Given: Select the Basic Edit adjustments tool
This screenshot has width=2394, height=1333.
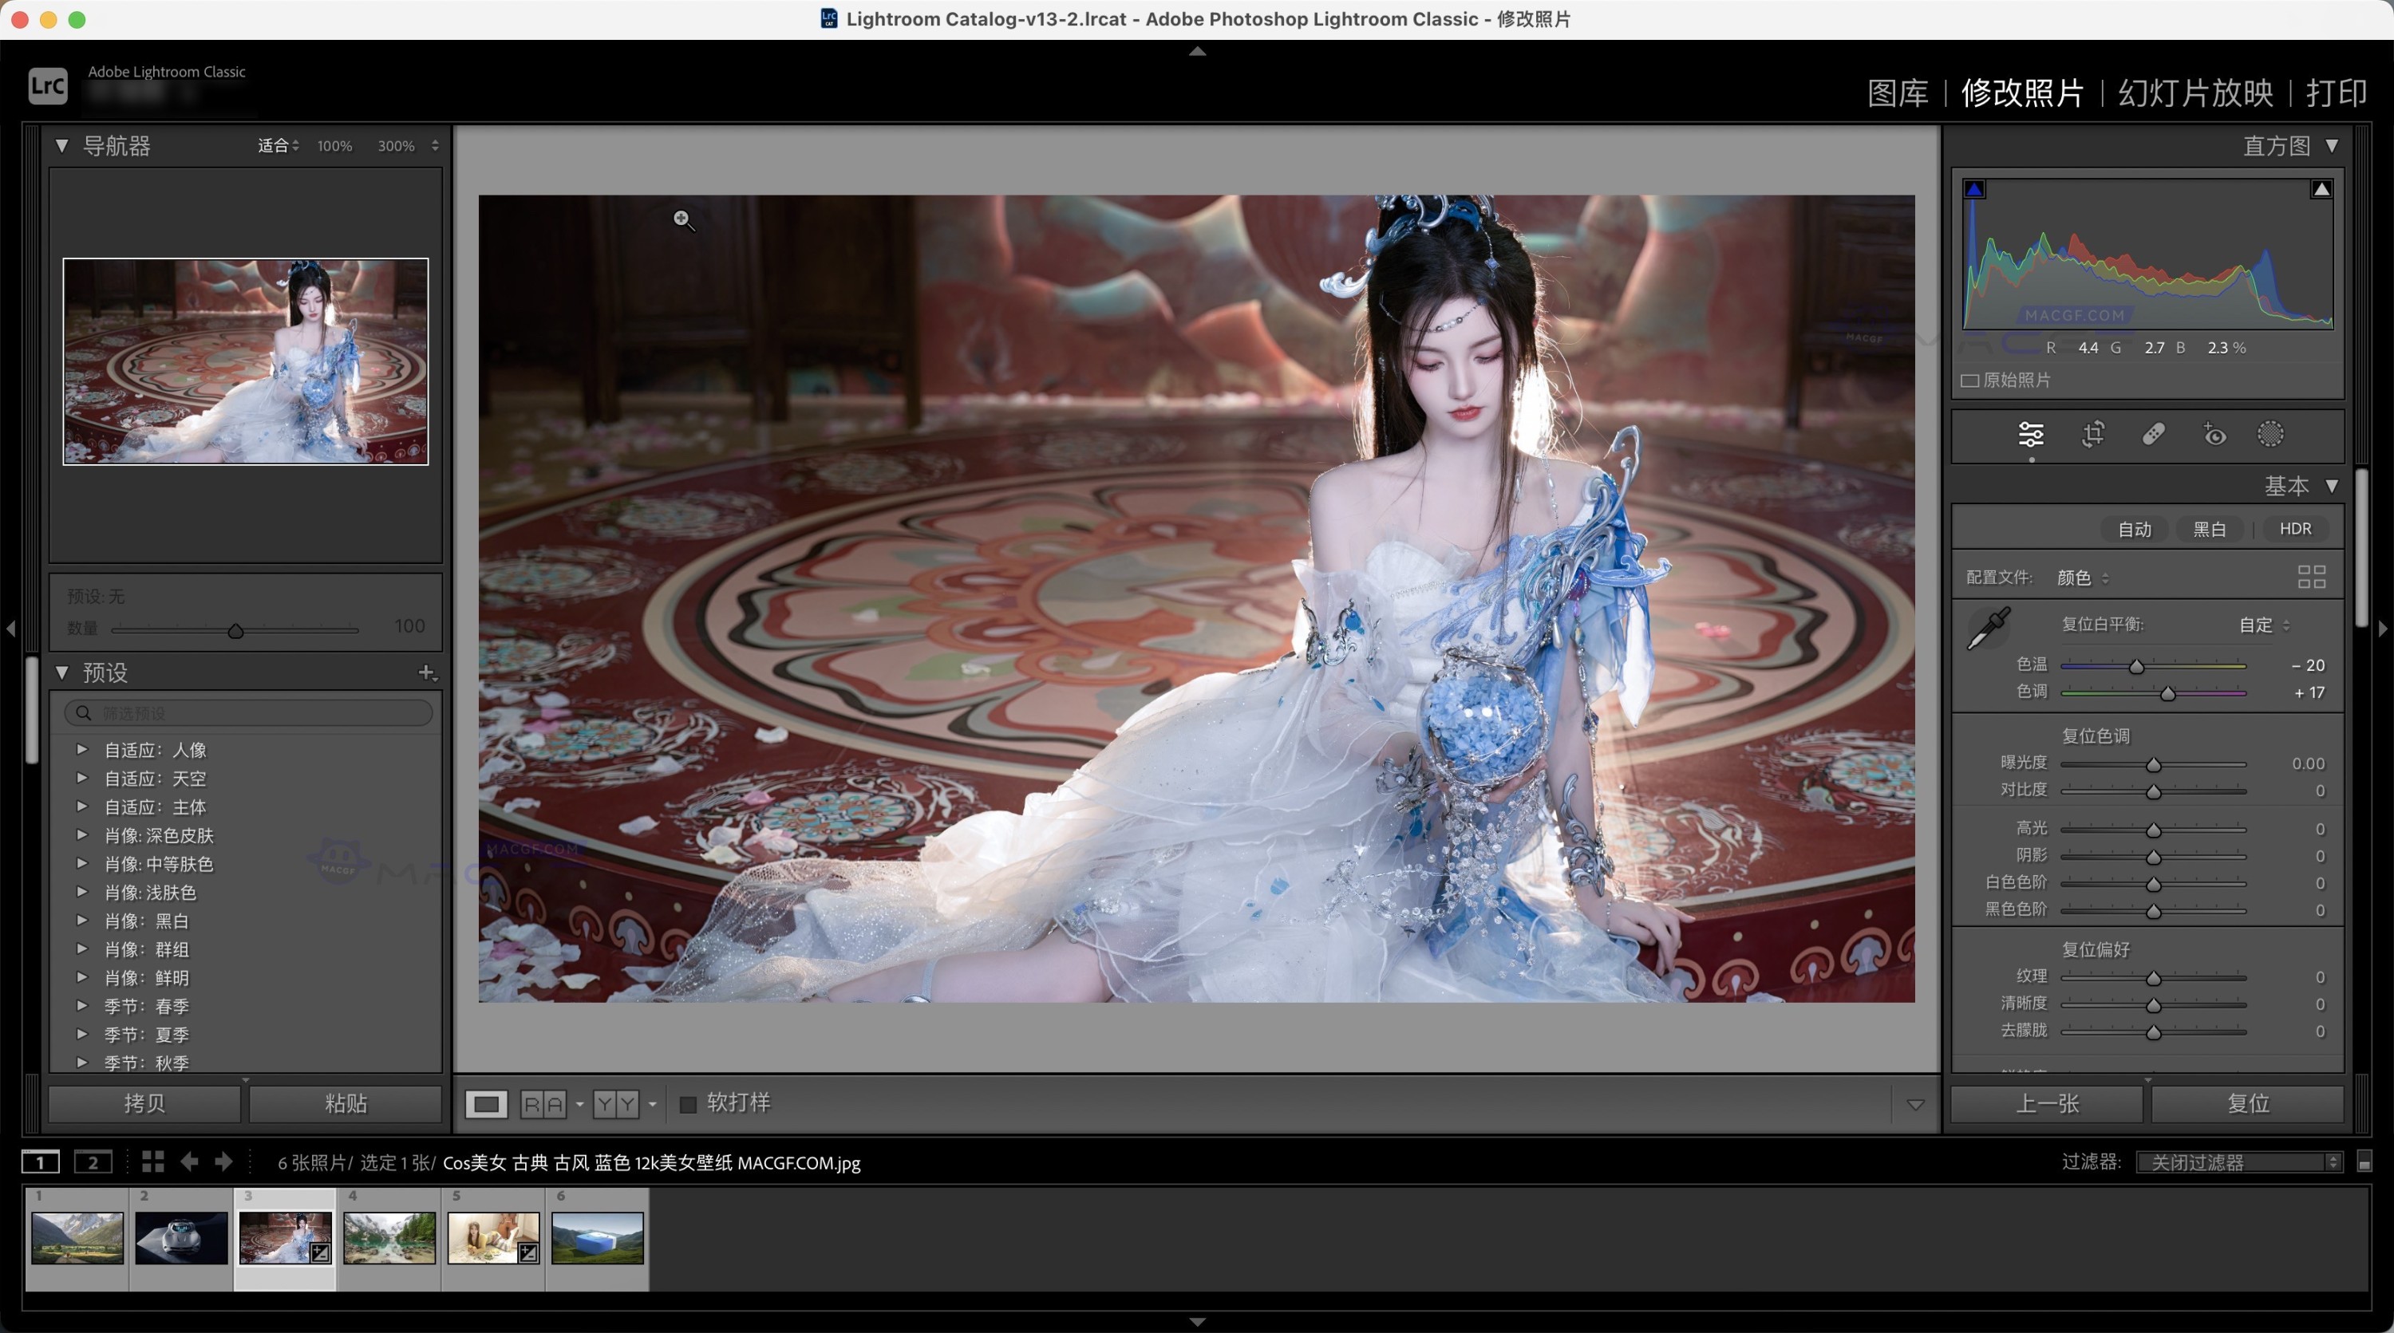Looking at the screenshot, I should (2031, 435).
